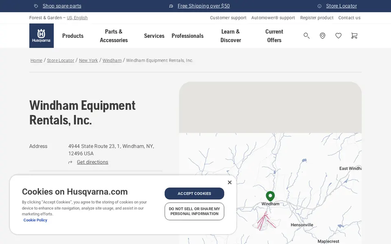Go to Home breadcrumb
The height and width of the screenshot is (244, 391).
(36, 60)
